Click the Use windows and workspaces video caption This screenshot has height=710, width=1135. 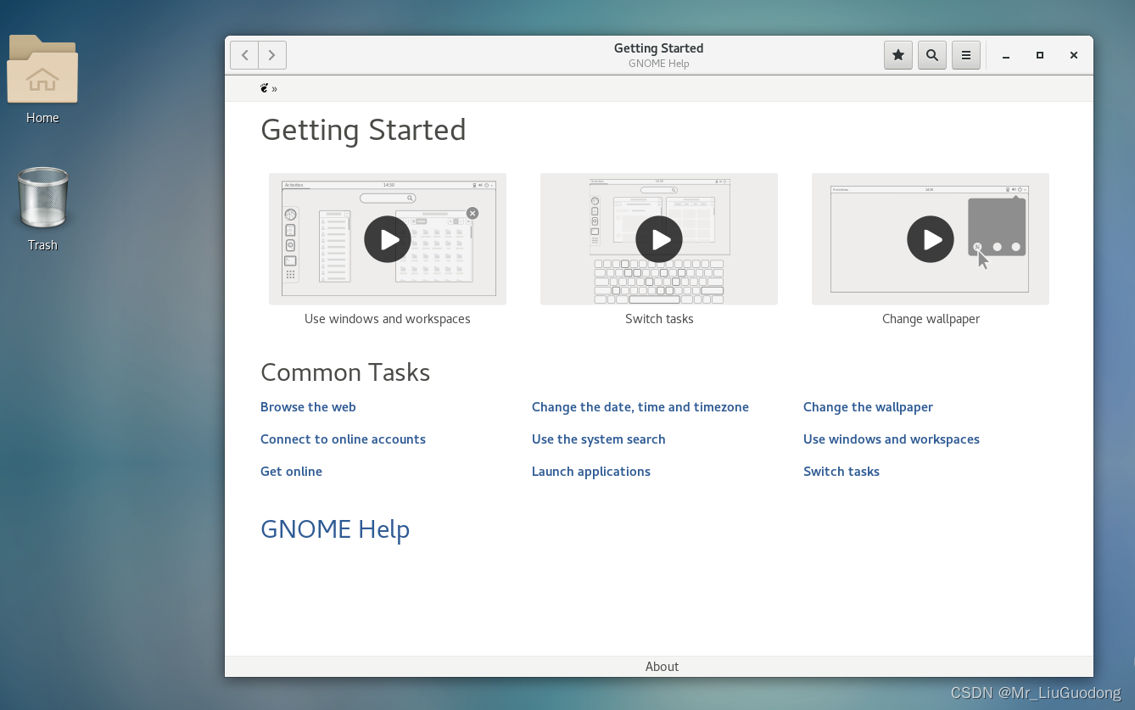click(388, 319)
